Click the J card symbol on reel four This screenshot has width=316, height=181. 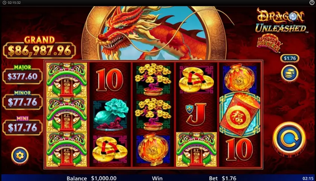click(196, 114)
